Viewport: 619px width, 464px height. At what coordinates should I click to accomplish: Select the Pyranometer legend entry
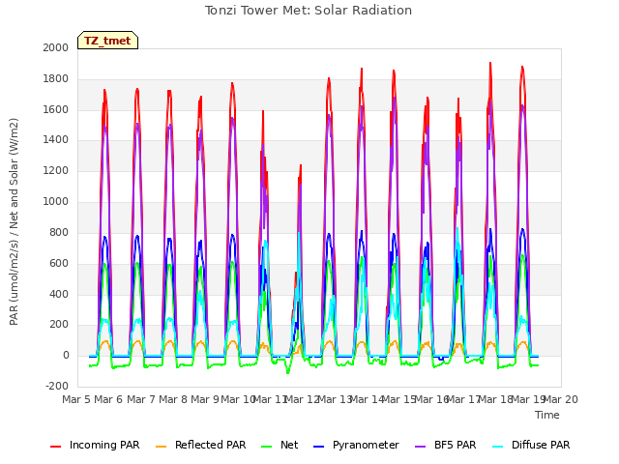pos(356,445)
